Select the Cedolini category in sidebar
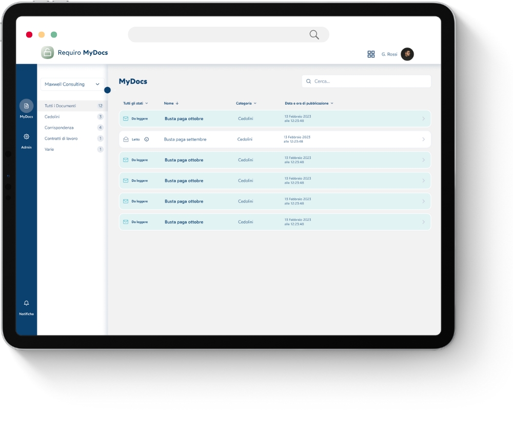 [52, 117]
